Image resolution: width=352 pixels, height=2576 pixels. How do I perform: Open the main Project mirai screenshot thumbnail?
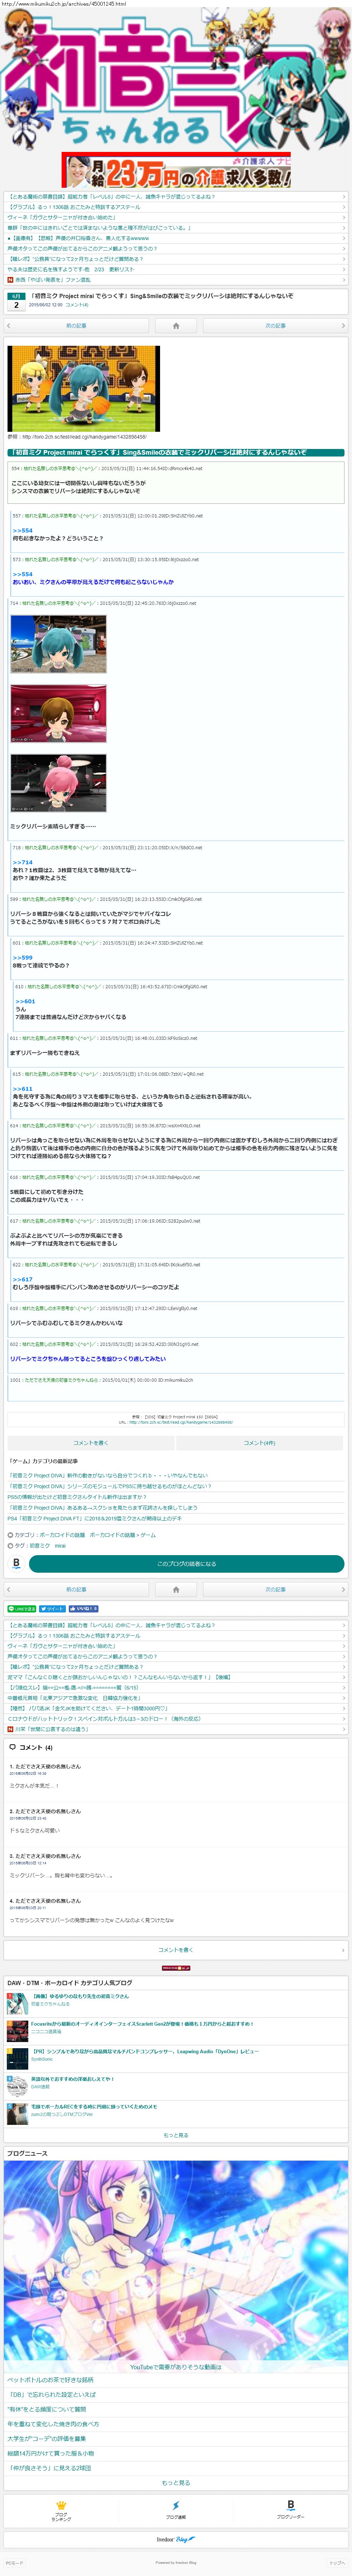pos(84,389)
